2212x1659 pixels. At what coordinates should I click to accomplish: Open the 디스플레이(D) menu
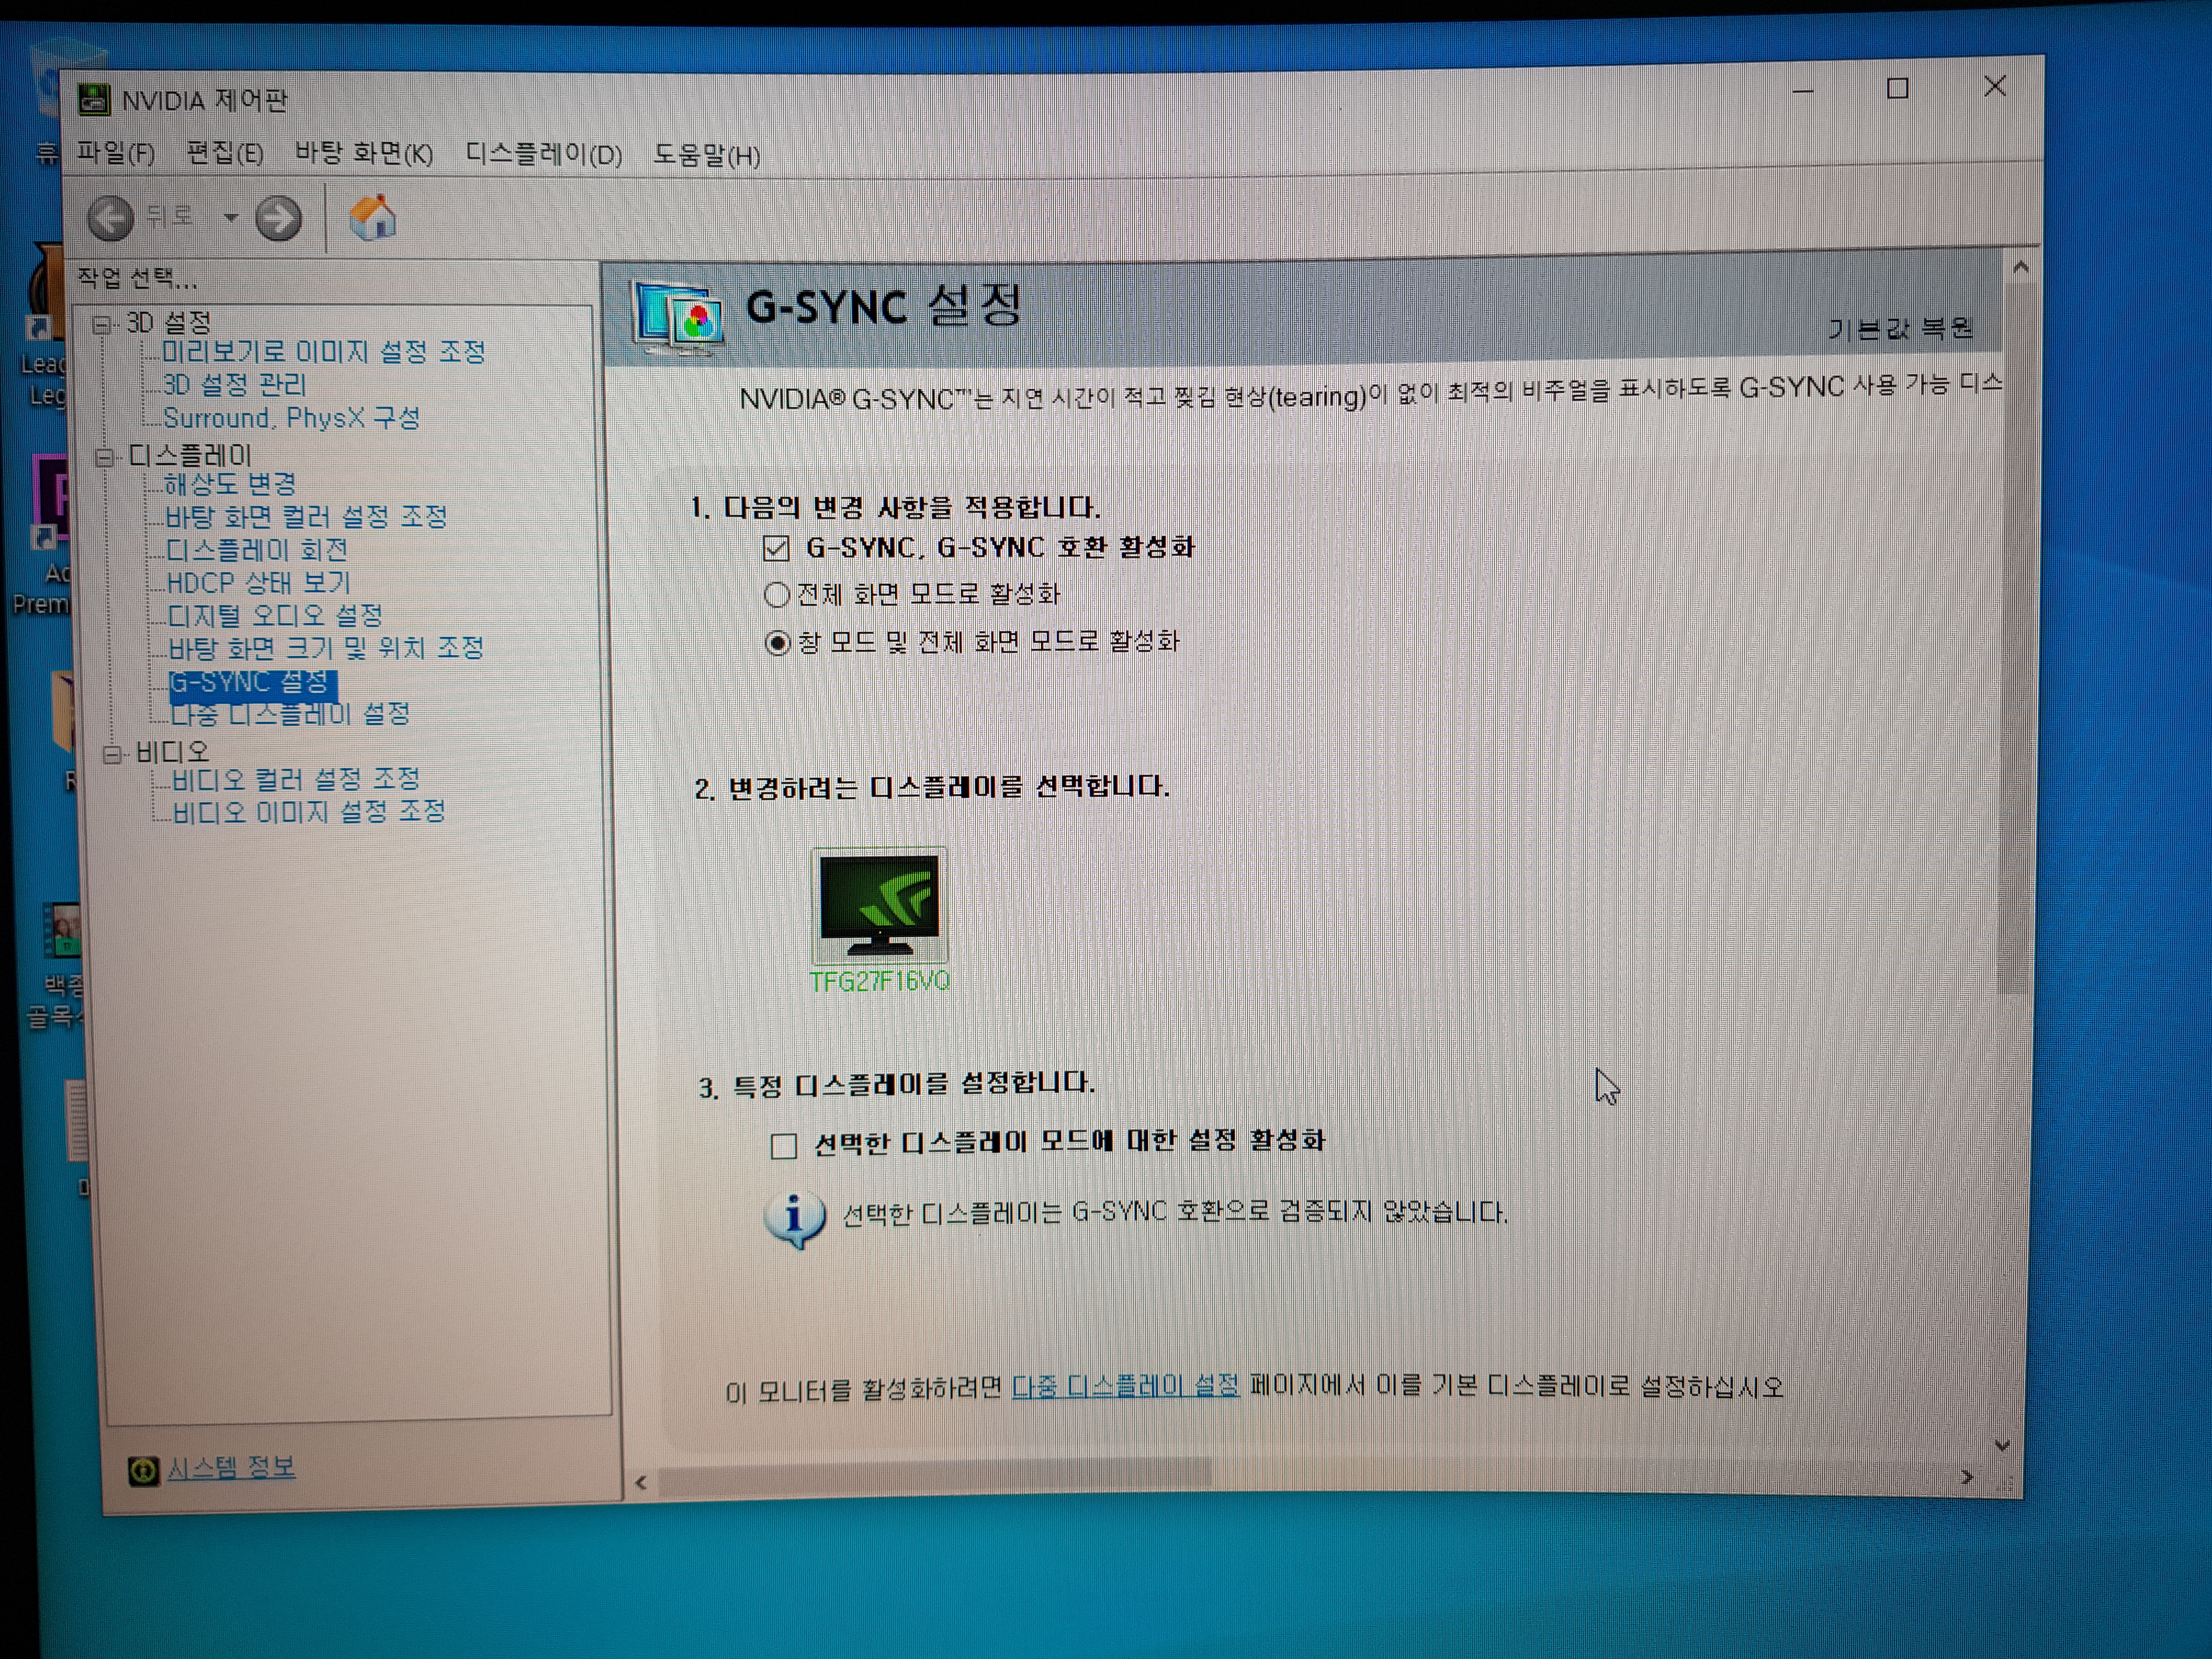click(x=543, y=154)
